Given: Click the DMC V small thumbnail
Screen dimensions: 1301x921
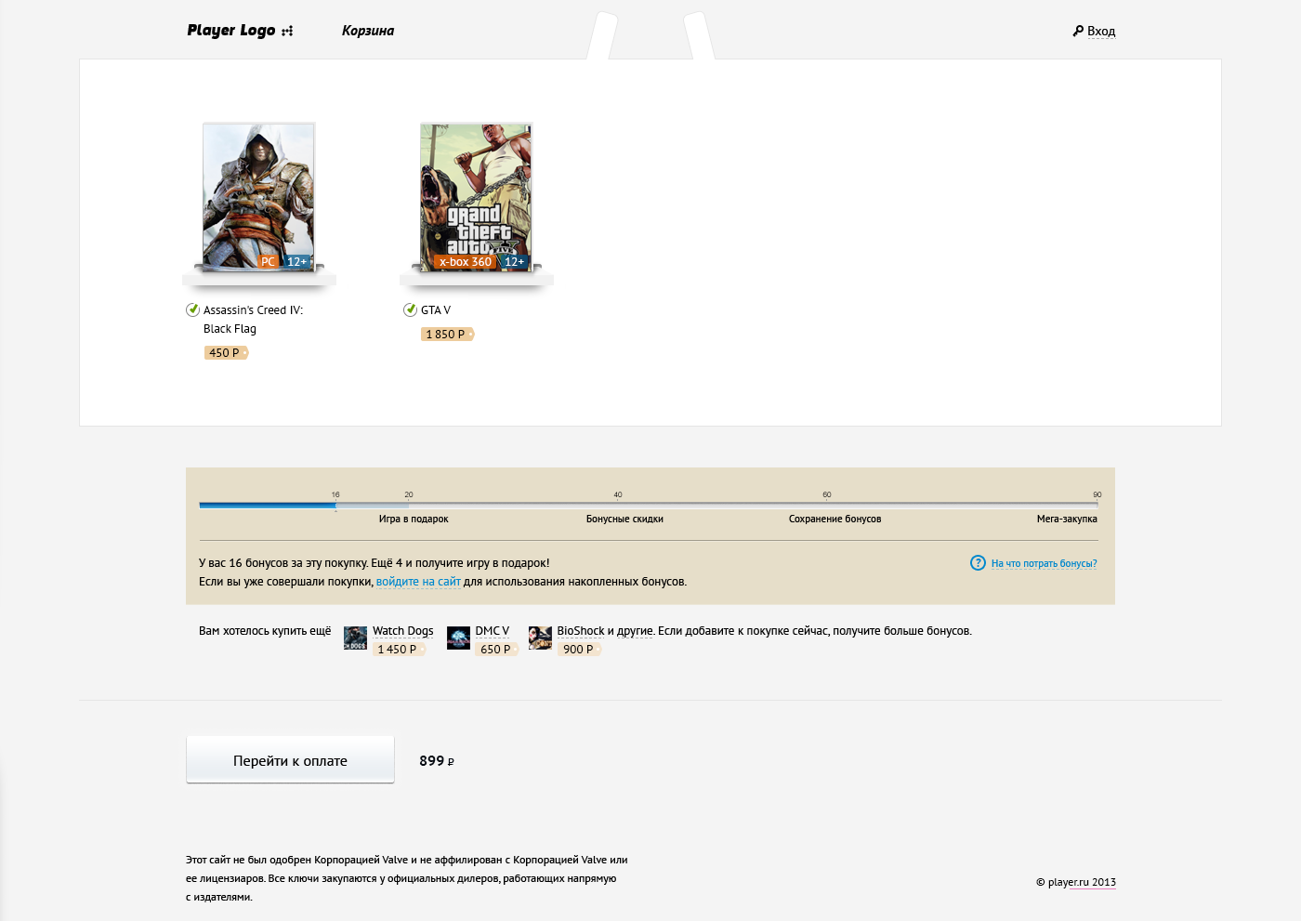Looking at the screenshot, I should [458, 638].
